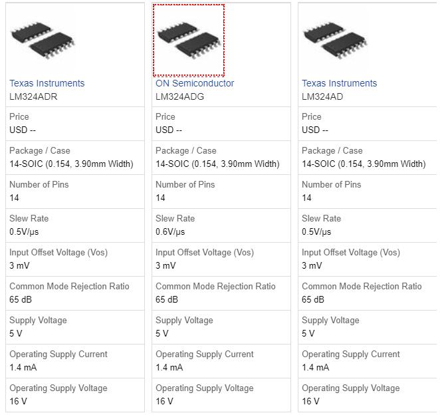
Task: Select the LM324ADG part number text
Action: click(x=180, y=96)
